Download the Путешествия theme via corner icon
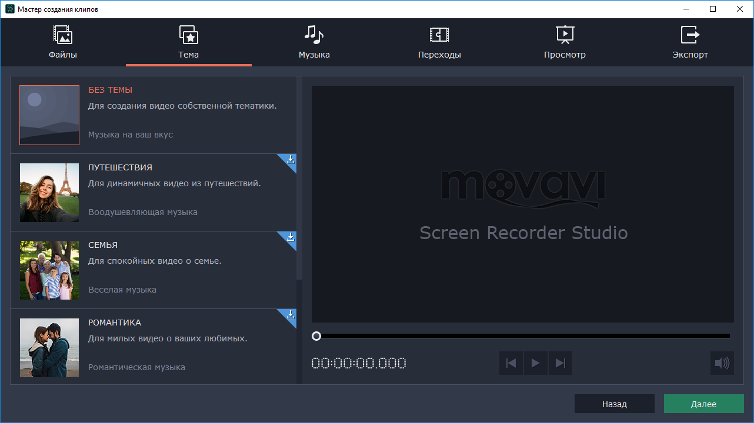The image size is (754, 423). pos(290,159)
